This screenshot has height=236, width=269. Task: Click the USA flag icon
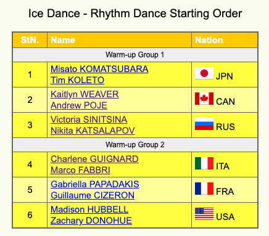(x=204, y=214)
